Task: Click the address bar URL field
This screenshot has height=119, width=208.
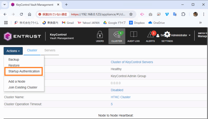Action: (x=98, y=14)
